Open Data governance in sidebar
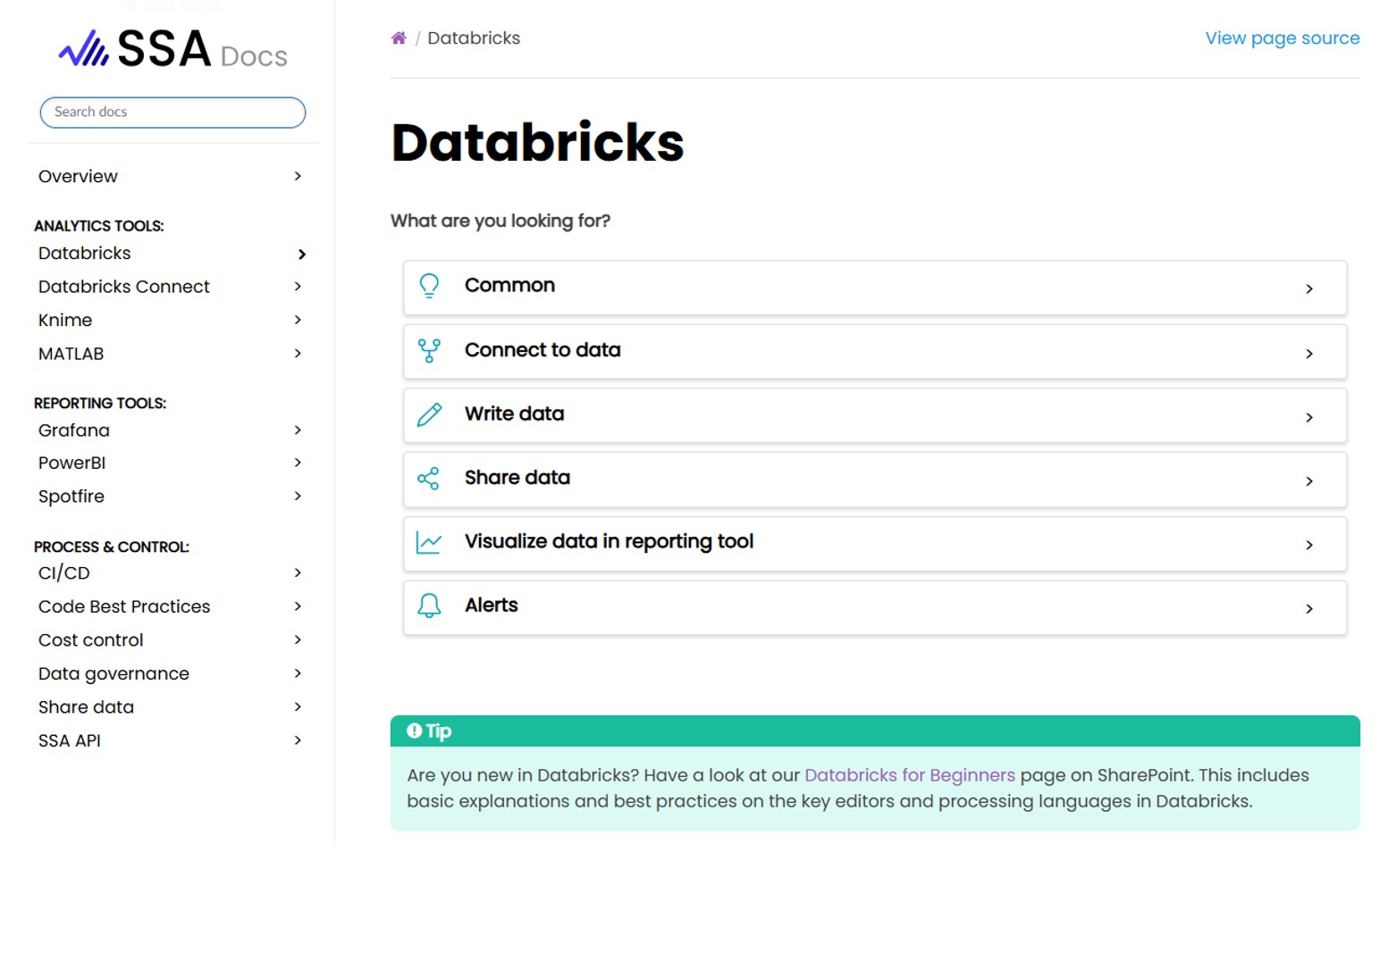1388x961 pixels. point(114,674)
